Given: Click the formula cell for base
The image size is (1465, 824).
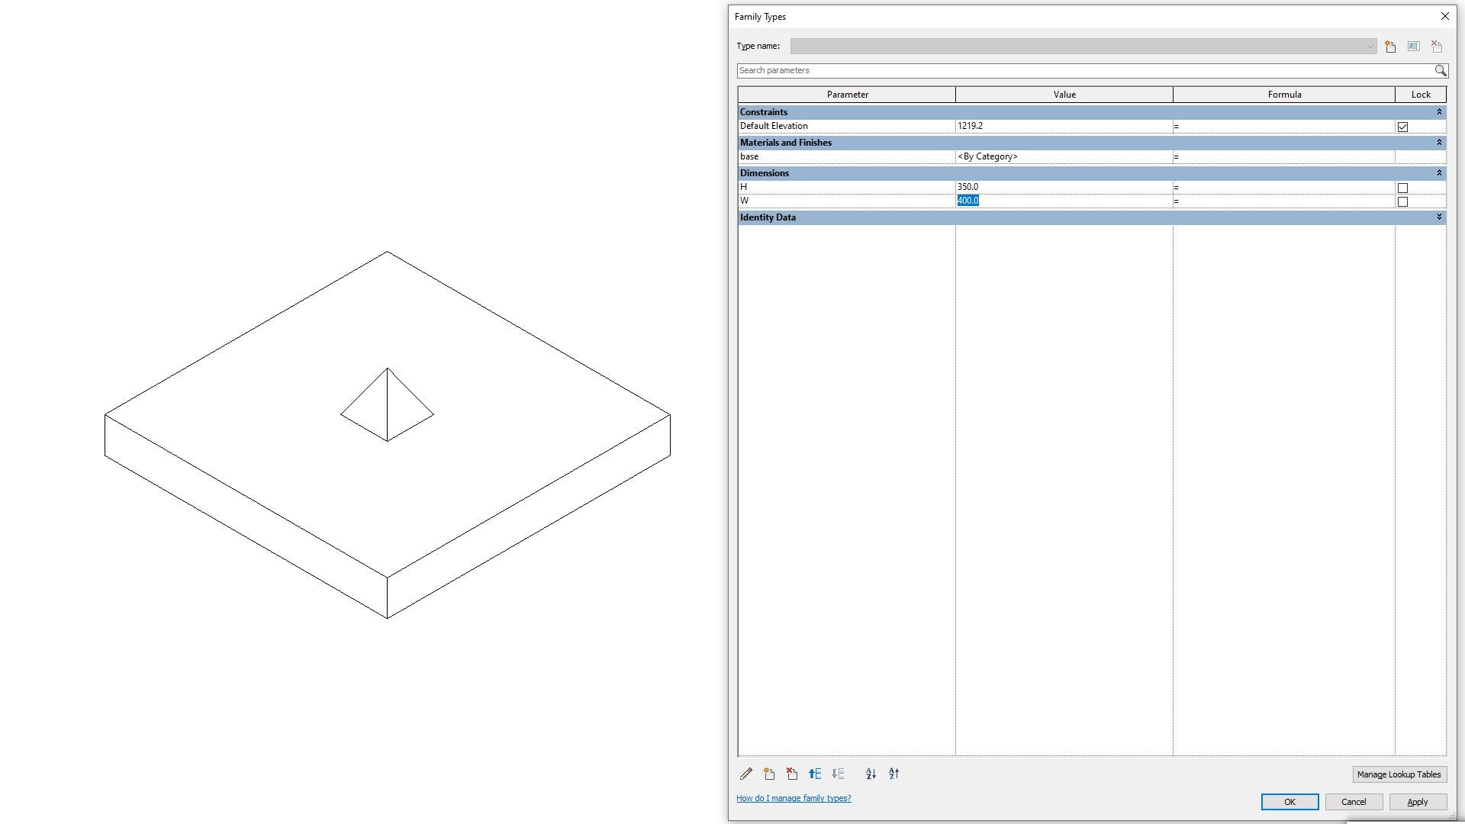Looking at the screenshot, I should coord(1284,156).
